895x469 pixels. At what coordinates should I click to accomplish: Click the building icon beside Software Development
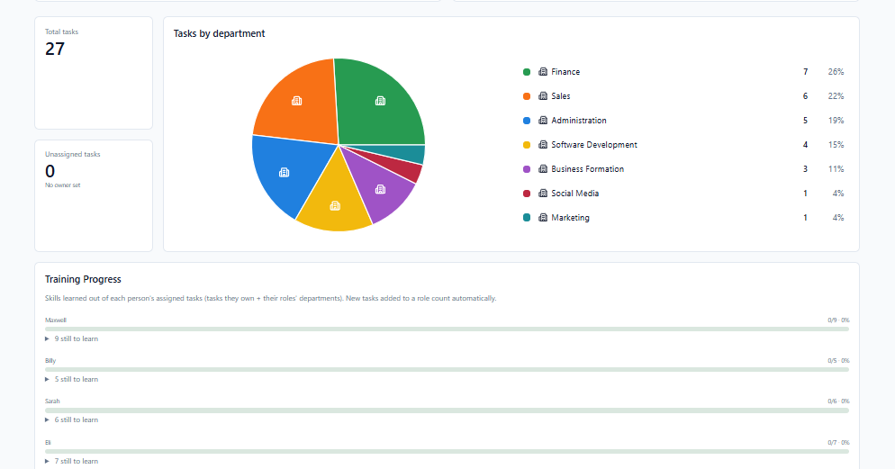pyautogui.click(x=543, y=145)
